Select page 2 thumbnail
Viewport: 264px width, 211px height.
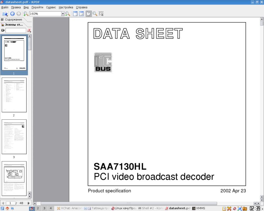tap(14, 95)
